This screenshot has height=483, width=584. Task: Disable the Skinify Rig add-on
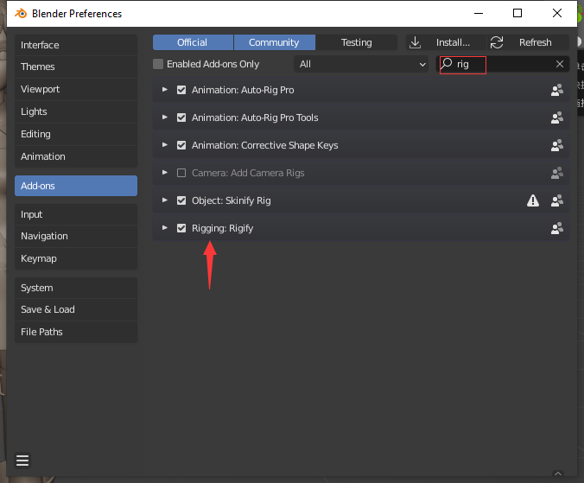[181, 200]
